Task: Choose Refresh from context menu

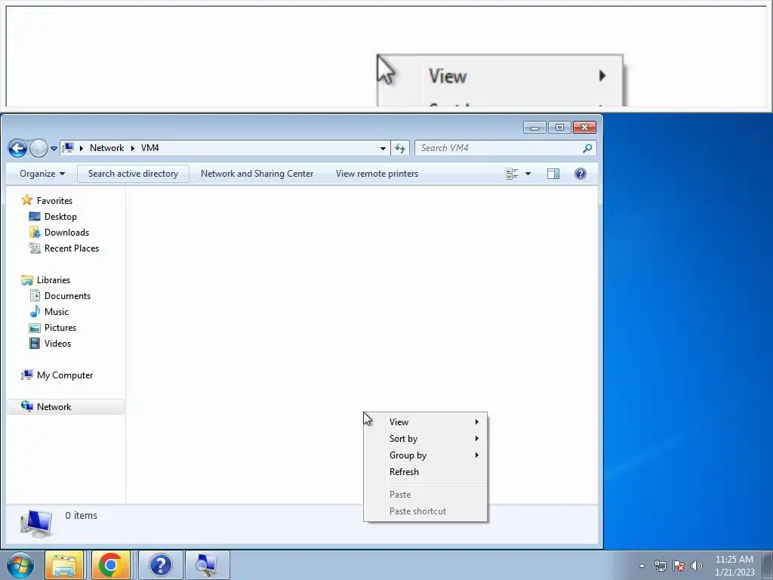Action: point(426,472)
